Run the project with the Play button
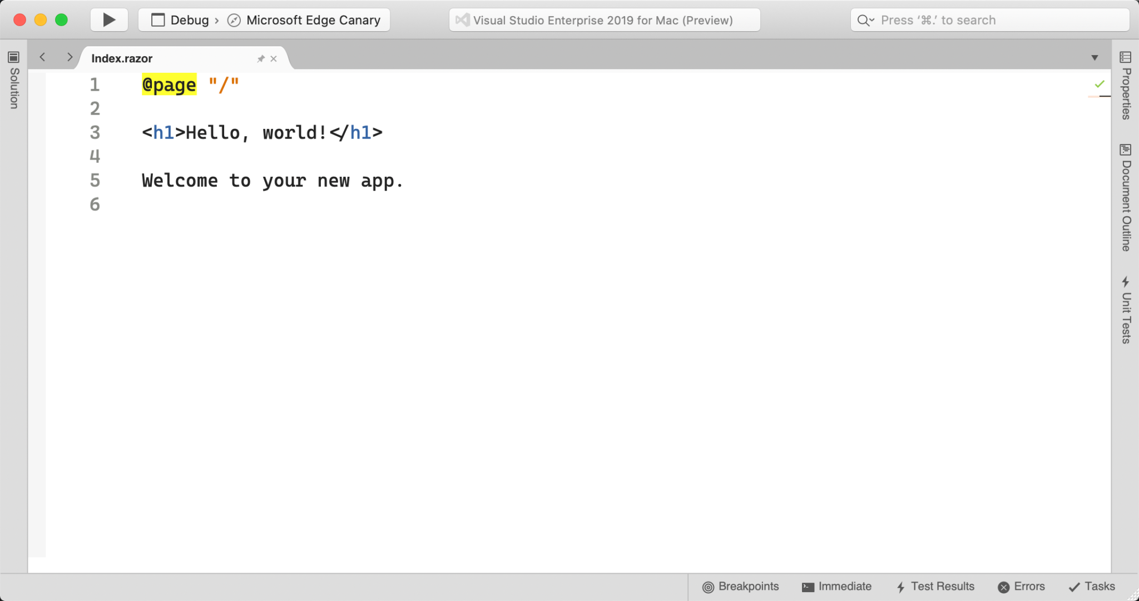This screenshot has width=1139, height=601. (109, 19)
